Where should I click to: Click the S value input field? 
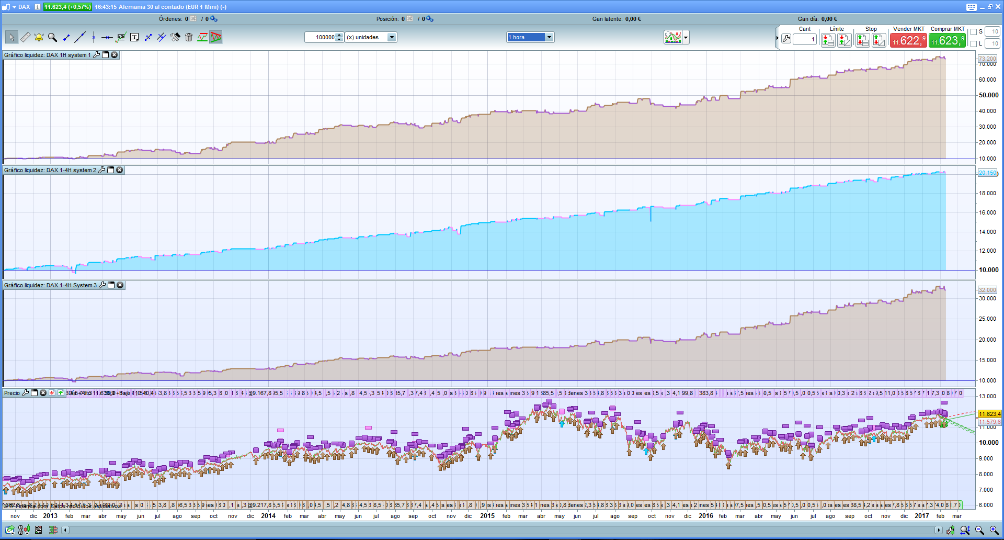(992, 32)
